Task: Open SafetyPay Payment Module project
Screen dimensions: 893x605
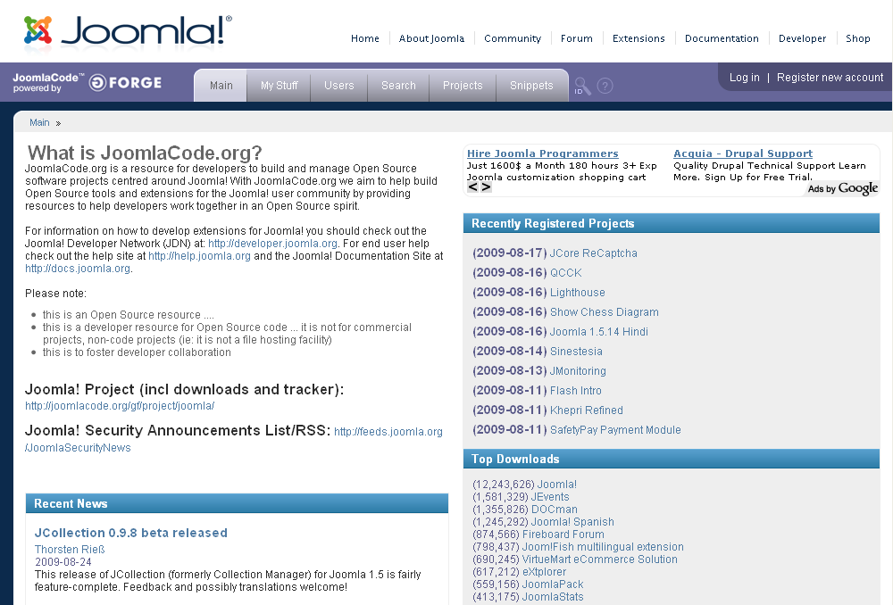Action: (615, 430)
